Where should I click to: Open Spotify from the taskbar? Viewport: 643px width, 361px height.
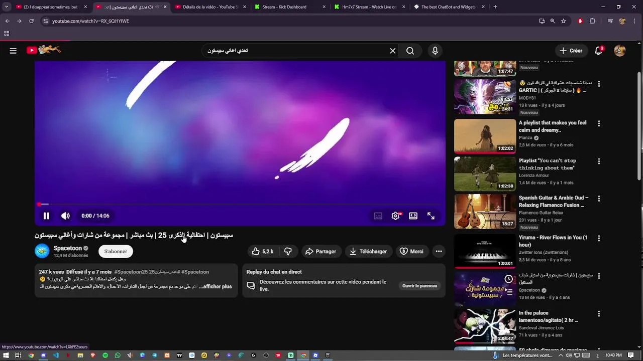click(105, 355)
